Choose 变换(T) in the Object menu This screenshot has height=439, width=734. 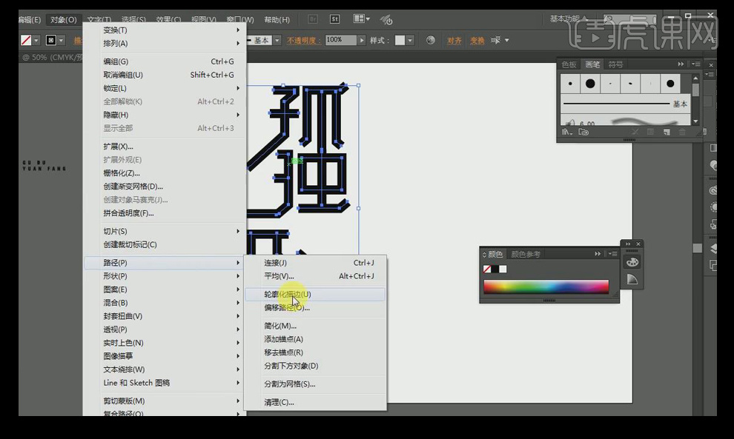coord(165,30)
